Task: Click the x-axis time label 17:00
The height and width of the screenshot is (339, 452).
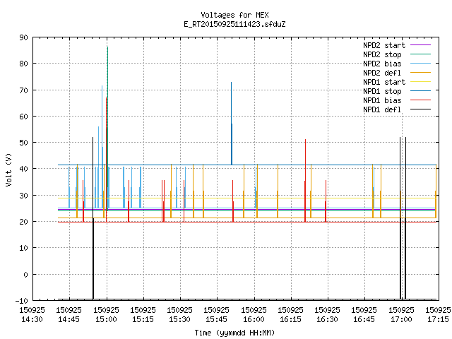Action: tap(401, 319)
